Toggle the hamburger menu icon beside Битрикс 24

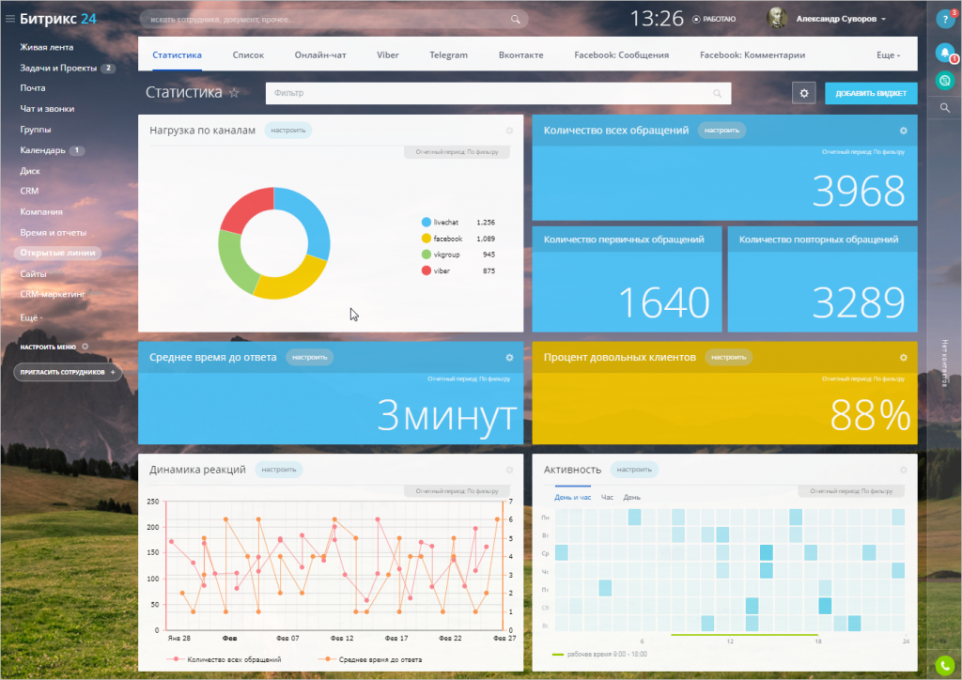tap(9, 19)
